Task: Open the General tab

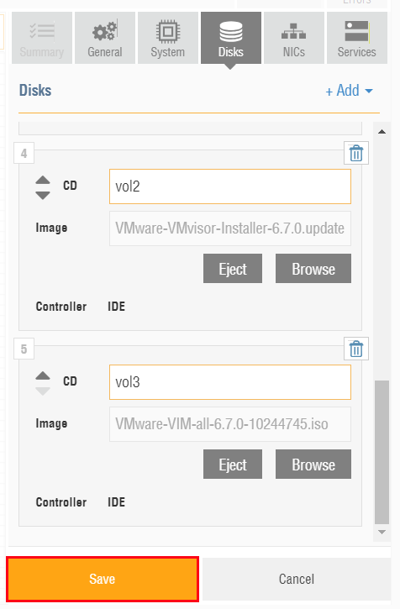Action: point(105,38)
